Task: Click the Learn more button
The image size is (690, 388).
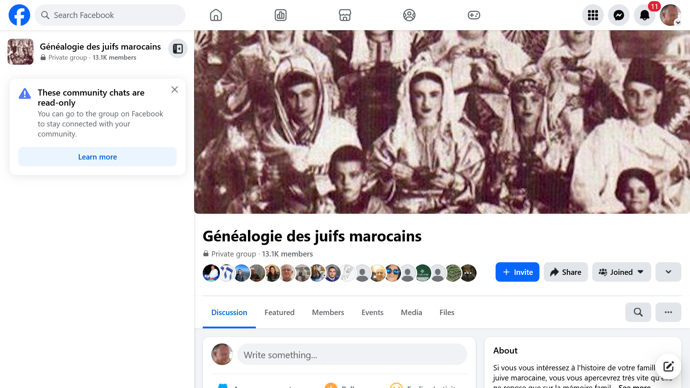Action: [97, 157]
